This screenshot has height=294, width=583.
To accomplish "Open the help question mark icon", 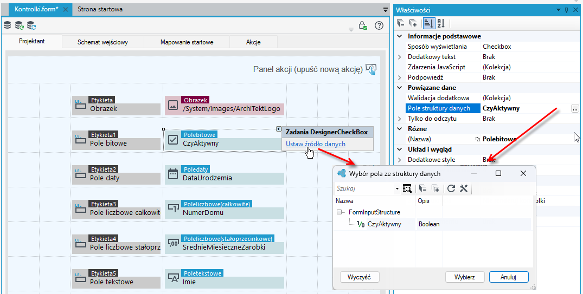I will [379, 25].
